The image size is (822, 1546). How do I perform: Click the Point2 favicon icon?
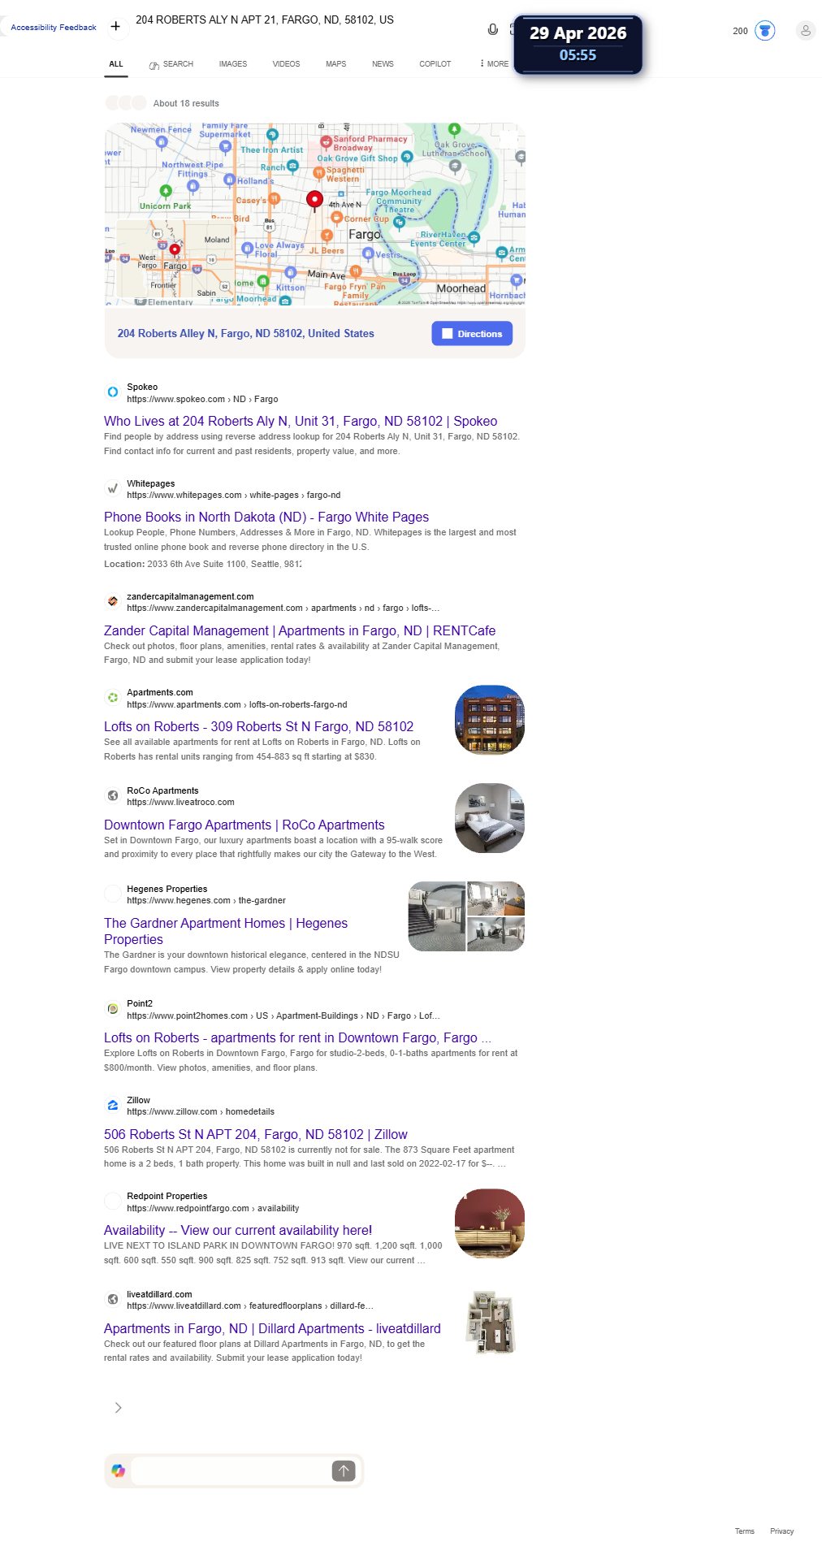point(113,1009)
